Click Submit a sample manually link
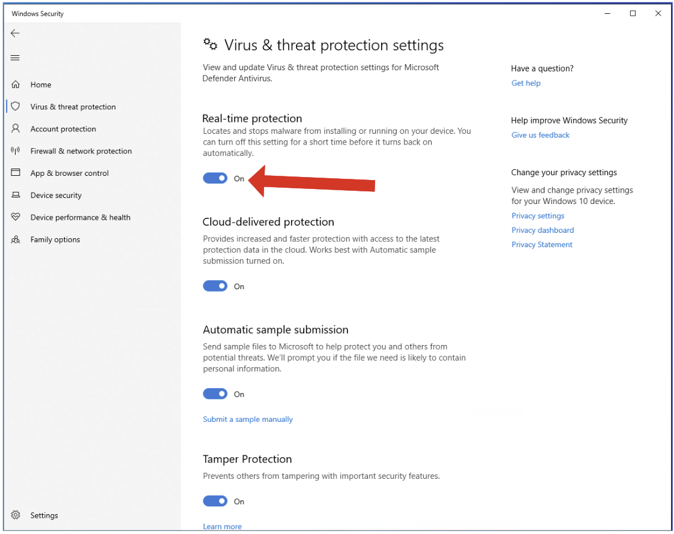This screenshot has width=674, height=534. [x=248, y=419]
